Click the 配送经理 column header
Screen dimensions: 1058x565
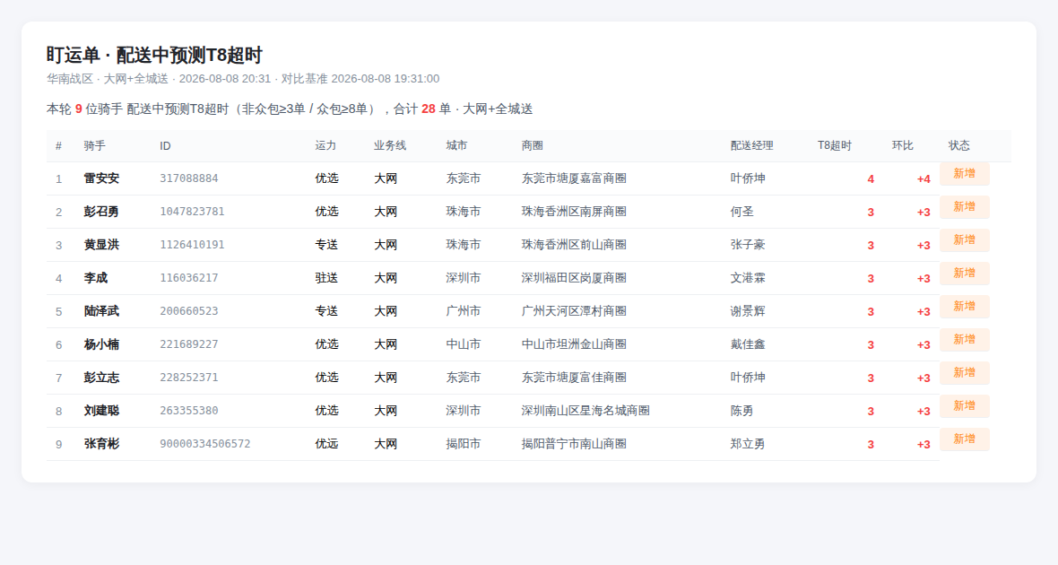751,146
